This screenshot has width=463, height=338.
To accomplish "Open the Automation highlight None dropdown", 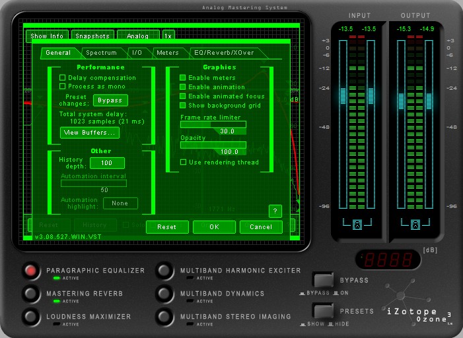I will 120,203.
